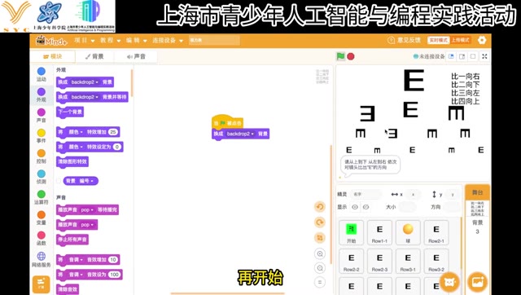This screenshot has height=295, width=521.
Task: Click the hide stage layout icon
Action: tap(473, 56)
